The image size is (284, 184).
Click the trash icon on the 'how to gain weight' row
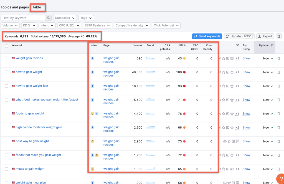tap(279, 72)
